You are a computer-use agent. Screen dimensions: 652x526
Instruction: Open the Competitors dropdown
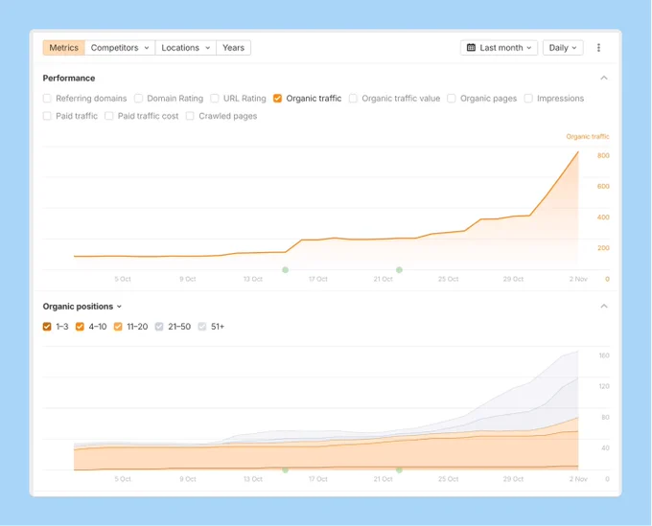tap(120, 48)
